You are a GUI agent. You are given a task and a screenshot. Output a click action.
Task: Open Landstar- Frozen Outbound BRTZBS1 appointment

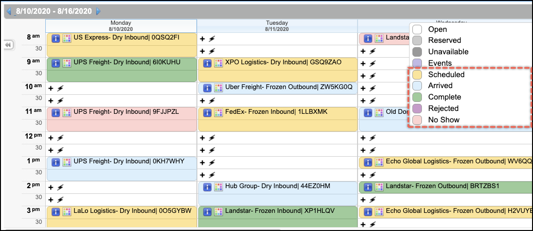(446, 187)
